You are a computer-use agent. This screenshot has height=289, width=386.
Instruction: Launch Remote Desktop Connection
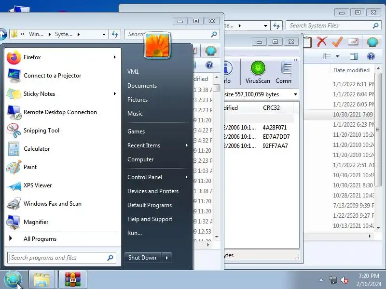click(x=63, y=112)
